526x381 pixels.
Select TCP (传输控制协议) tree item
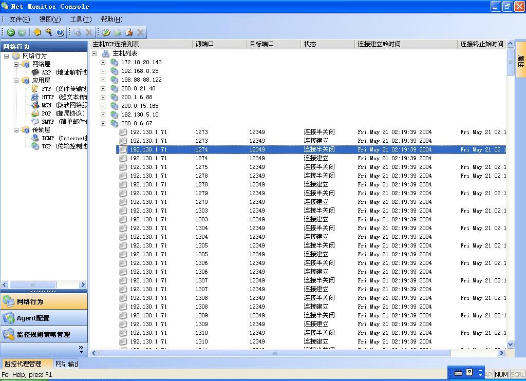64,146
